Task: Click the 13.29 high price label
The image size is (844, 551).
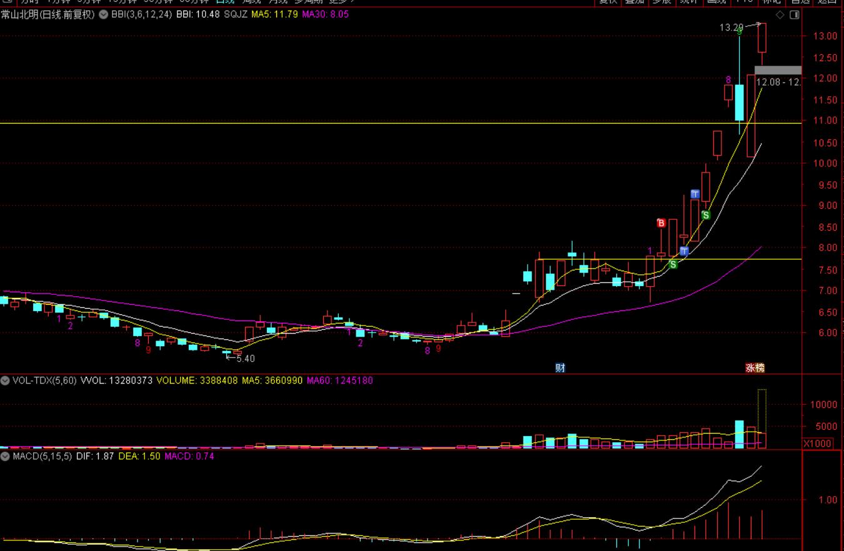Action: point(731,27)
